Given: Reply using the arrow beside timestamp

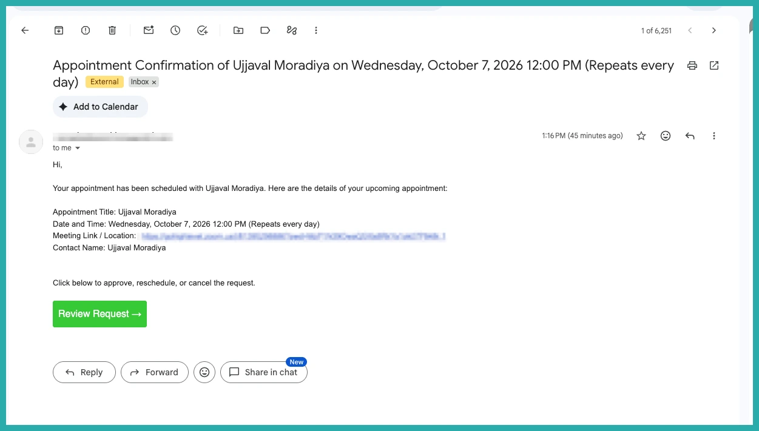Looking at the screenshot, I should (690, 136).
